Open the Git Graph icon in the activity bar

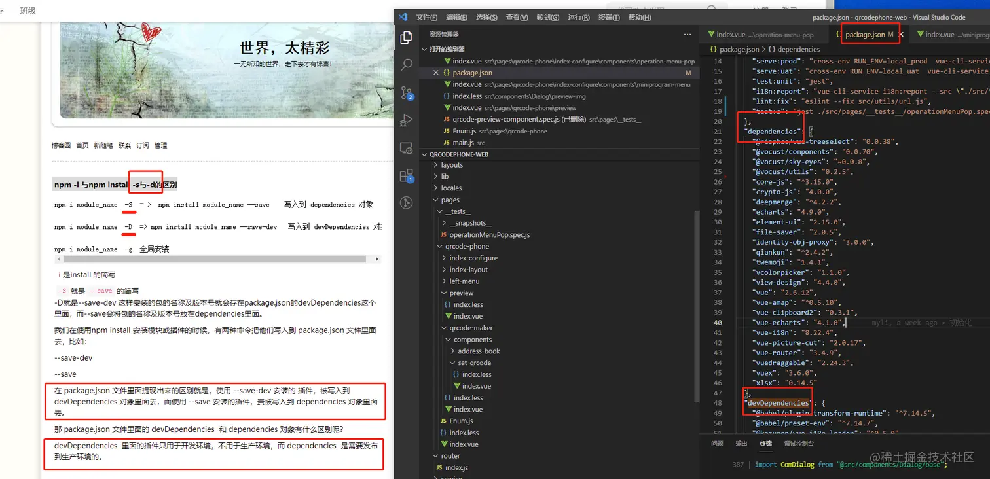pyautogui.click(x=406, y=203)
